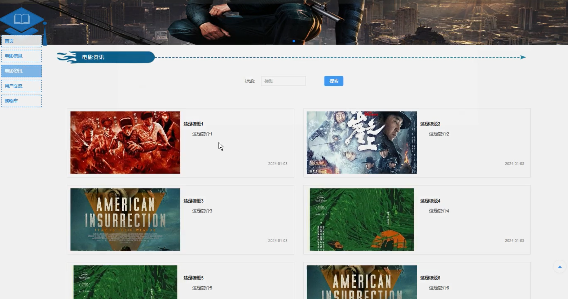
Task: Click the banner carousel indicator dot
Action: pos(294,41)
